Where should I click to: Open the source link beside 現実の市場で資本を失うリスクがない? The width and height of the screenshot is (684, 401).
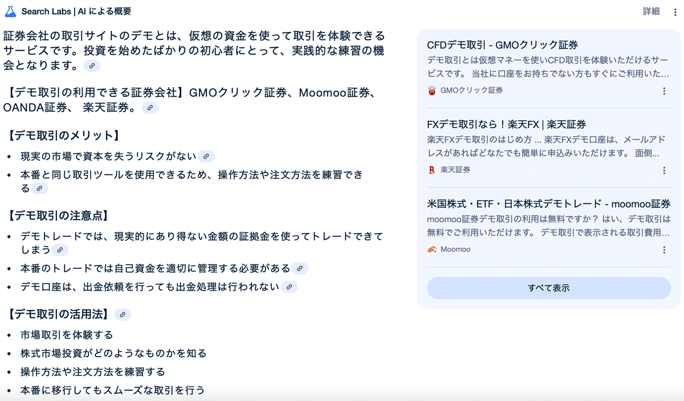click(x=207, y=156)
